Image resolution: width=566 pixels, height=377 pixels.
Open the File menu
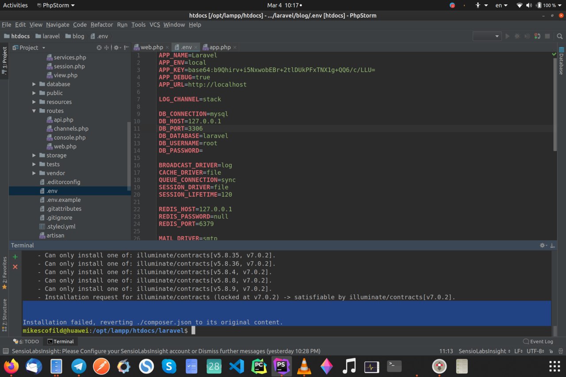pos(6,25)
